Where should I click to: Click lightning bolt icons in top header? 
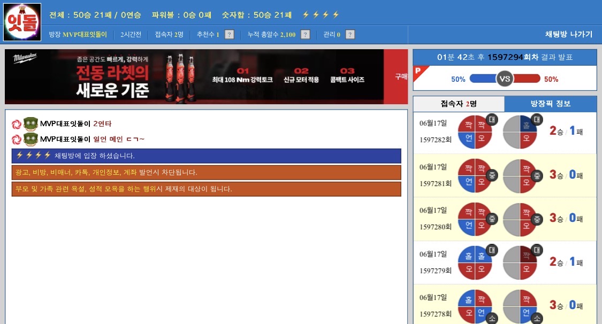tap(321, 14)
